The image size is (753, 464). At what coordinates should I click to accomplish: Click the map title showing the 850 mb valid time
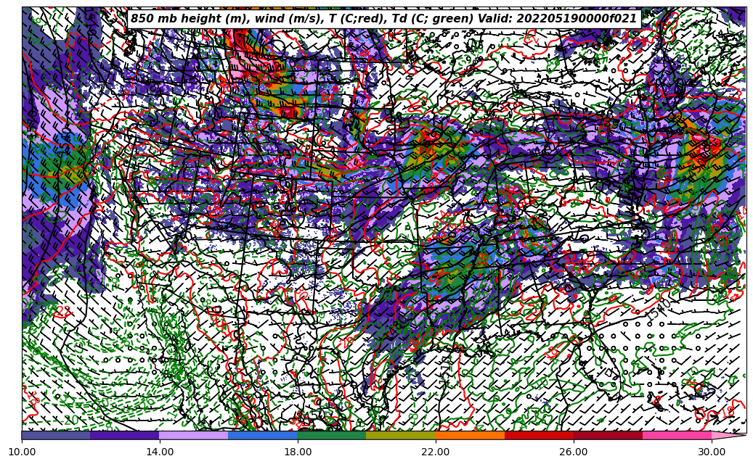coord(383,19)
